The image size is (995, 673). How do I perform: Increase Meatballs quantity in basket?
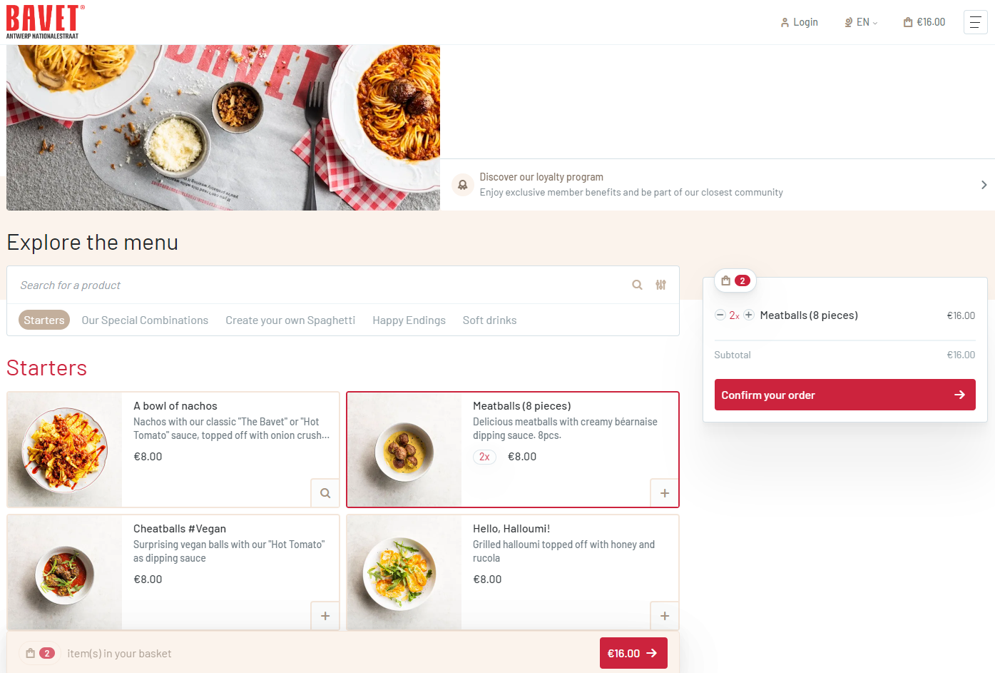pyautogui.click(x=749, y=315)
